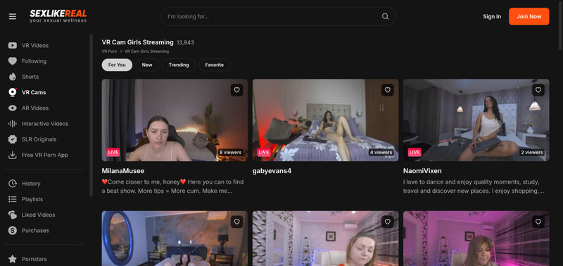Open History in the sidebar
Screen dimensions: 563x266
click(x=31, y=184)
